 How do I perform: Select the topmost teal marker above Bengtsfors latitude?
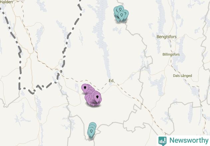pyautogui.click(x=120, y=9)
